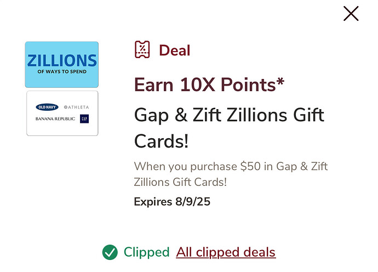Image resolution: width=378 pixels, height=272 pixels.
Task: Click the Earn 10X Points heading
Action: [209, 84]
